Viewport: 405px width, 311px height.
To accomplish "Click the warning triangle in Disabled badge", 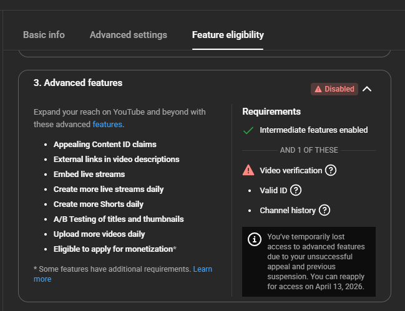I will pos(318,89).
